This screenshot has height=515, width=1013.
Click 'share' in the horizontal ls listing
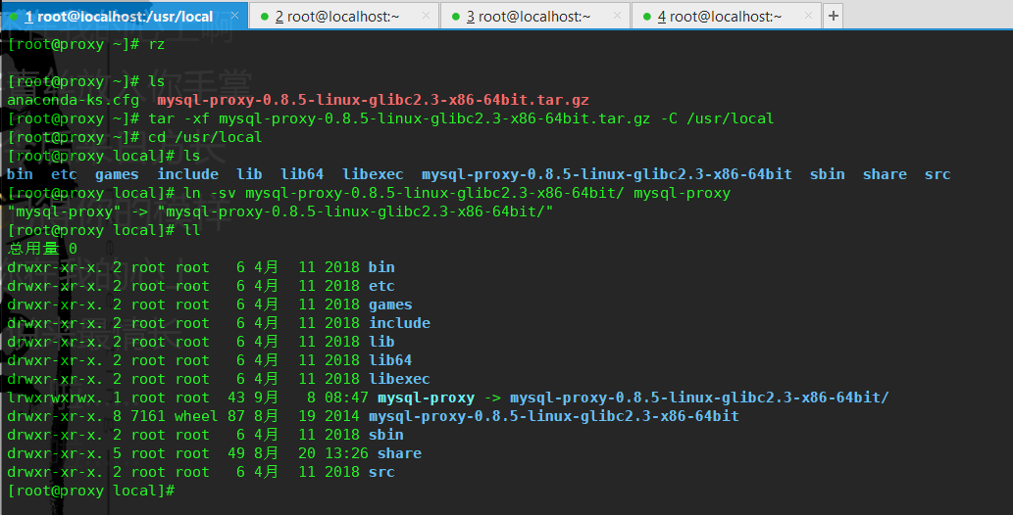pos(885,174)
